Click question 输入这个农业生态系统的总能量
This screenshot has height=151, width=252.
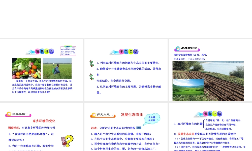(x=121, y=134)
